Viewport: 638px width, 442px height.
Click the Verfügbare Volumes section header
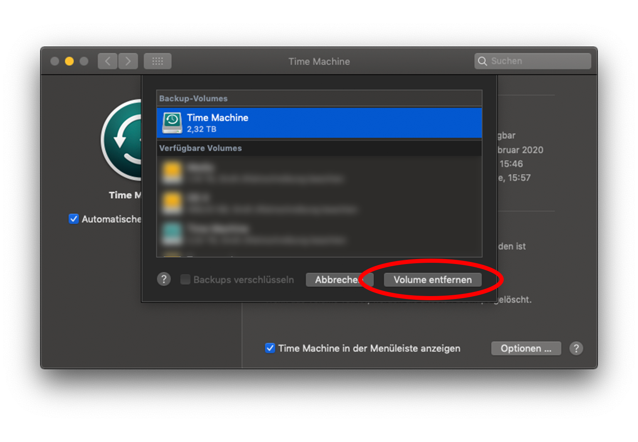point(319,148)
